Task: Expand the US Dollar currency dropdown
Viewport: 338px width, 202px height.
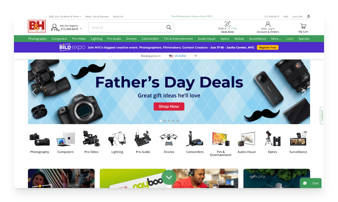Action: (x=183, y=56)
